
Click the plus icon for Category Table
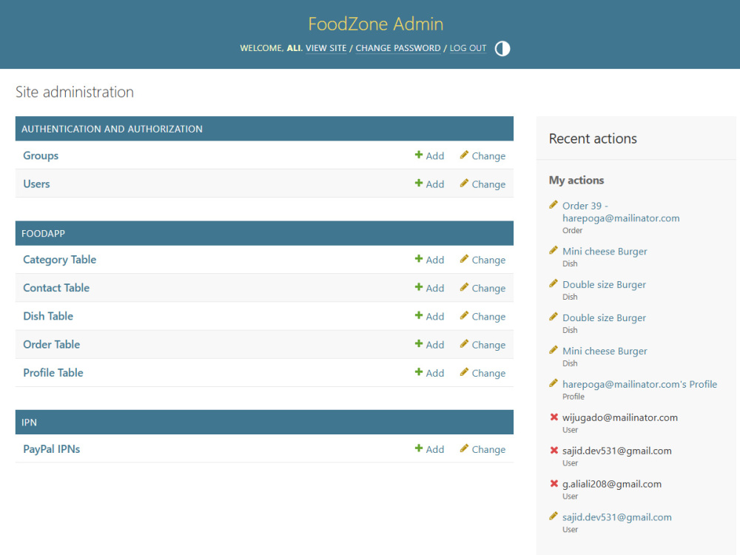pyautogui.click(x=419, y=258)
